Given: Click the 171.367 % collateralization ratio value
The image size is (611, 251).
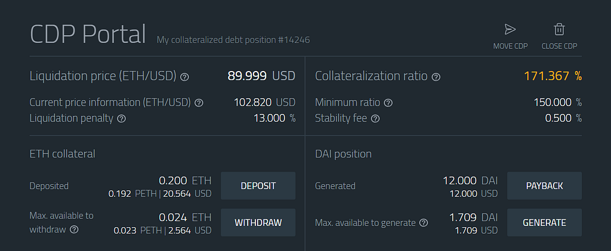Looking at the screenshot, I should [553, 76].
